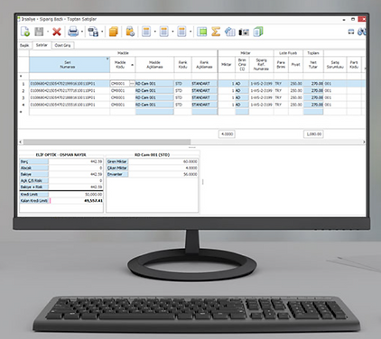Click the gray floppy disk save icon
The height and width of the screenshot is (339, 381).
(39, 32)
